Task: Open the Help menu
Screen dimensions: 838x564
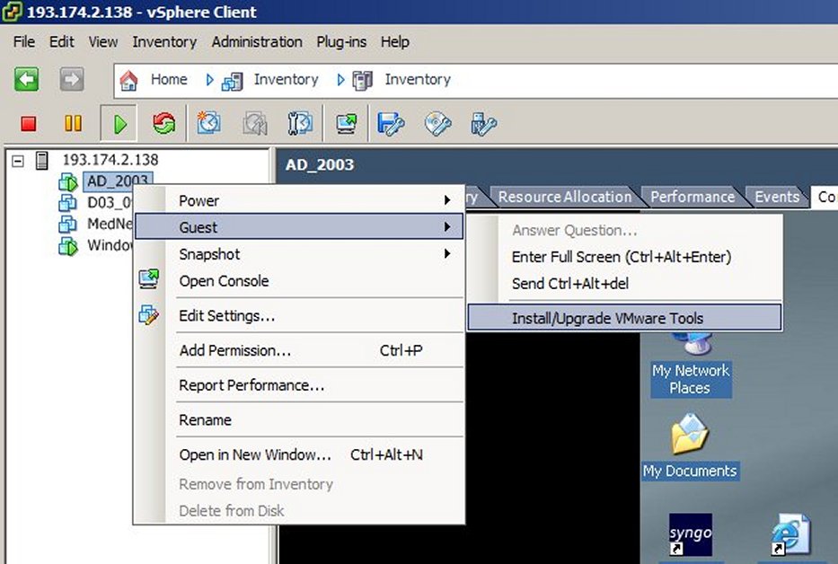Action: [395, 41]
